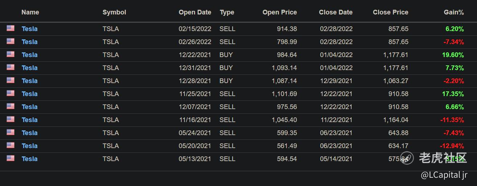Click the Type column header
Screen dimensions: 477x186
click(227, 12)
